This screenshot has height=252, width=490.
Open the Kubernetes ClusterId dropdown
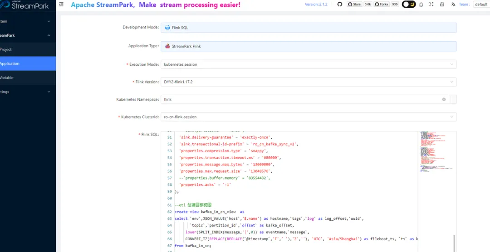coord(309,117)
